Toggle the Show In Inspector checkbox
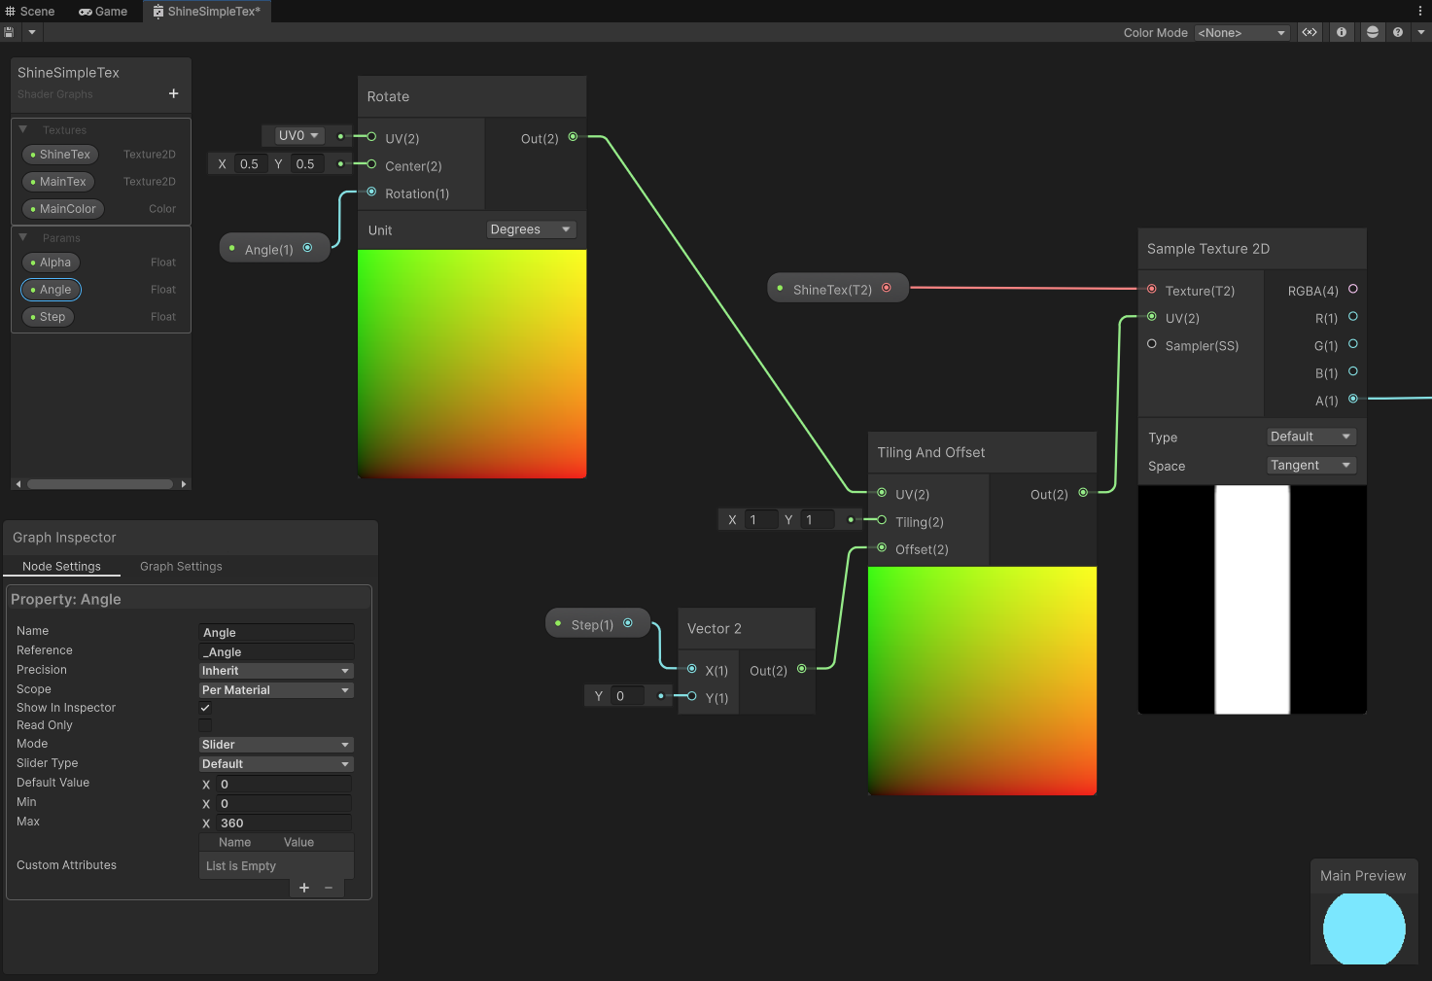The width and height of the screenshot is (1432, 981). pos(205,708)
